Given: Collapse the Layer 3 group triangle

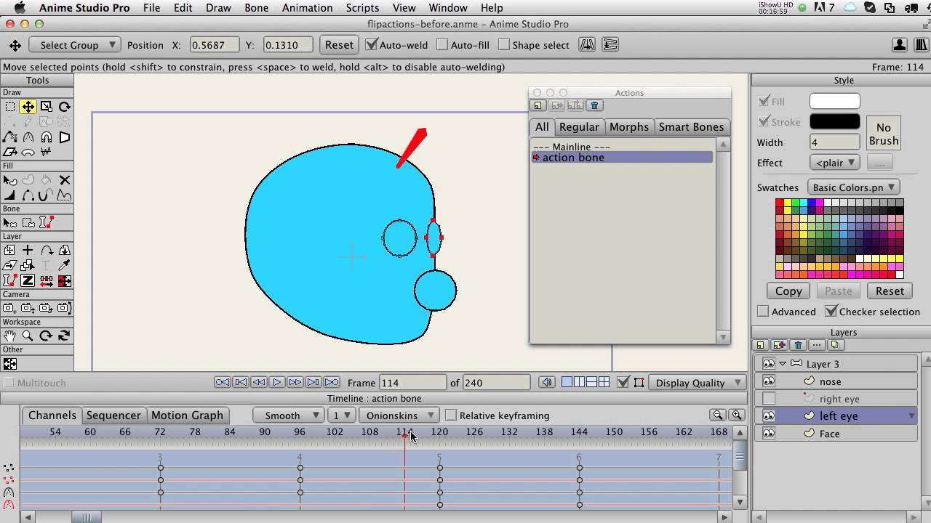Looking at the screenshot, I should [x=783, y=364].
